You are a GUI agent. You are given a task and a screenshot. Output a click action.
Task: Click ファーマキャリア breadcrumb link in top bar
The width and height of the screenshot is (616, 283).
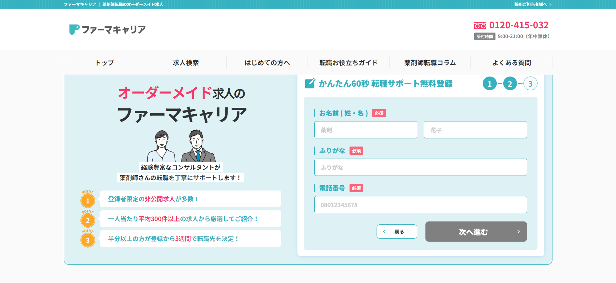(80, 5)
